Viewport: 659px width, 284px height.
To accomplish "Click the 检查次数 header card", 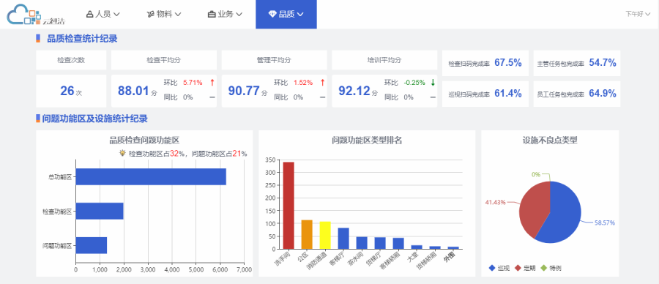I will pos(71,60).
